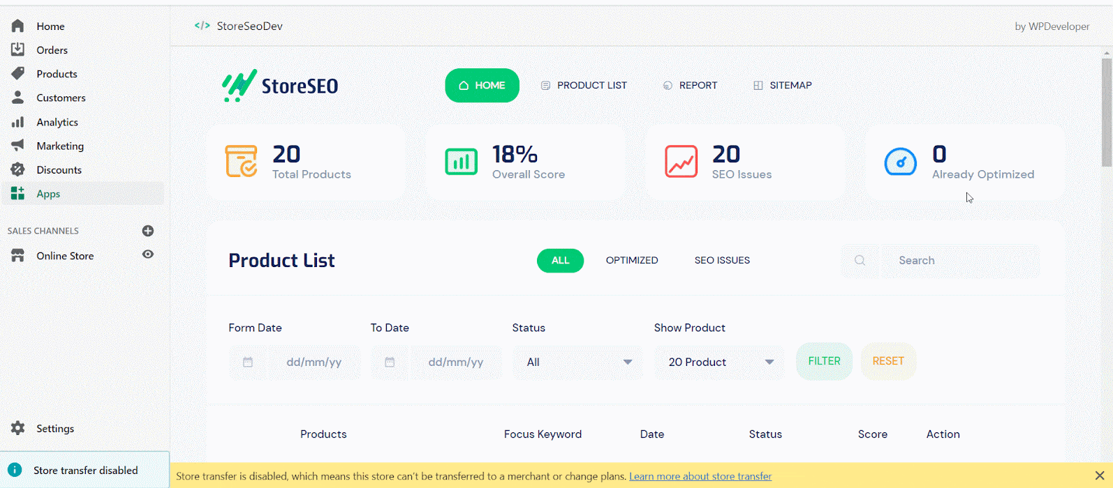Click the Product List heading
This screenshot has width=1113, height=488.
click(x=282, y=260)
